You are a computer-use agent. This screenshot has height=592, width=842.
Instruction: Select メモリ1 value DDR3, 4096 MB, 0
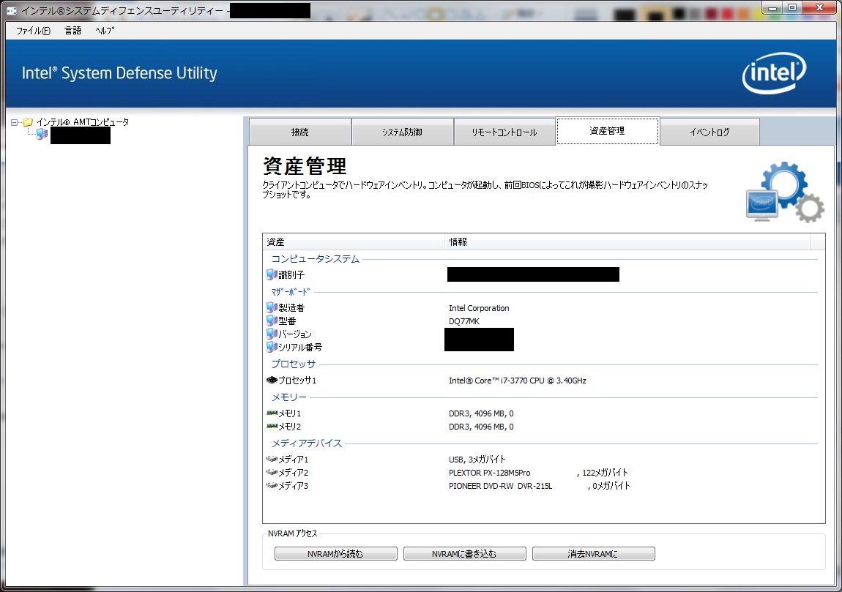[x=481, y=413]
